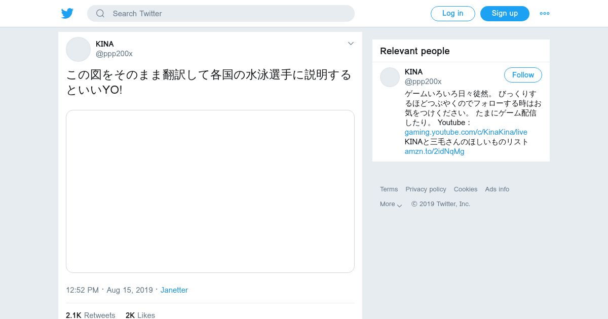The height and width of the screenshot is (319, 608).
Task: Expand the More footer dropdown
Action: pyautogui.click(x=391, y=204)
